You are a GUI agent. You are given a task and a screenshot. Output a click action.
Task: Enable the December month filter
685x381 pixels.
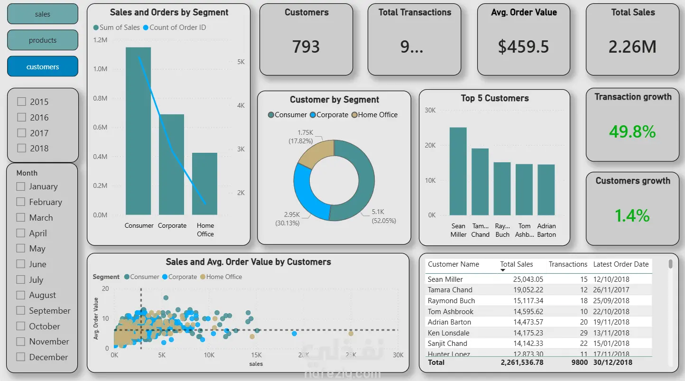(x=20, y=357)
